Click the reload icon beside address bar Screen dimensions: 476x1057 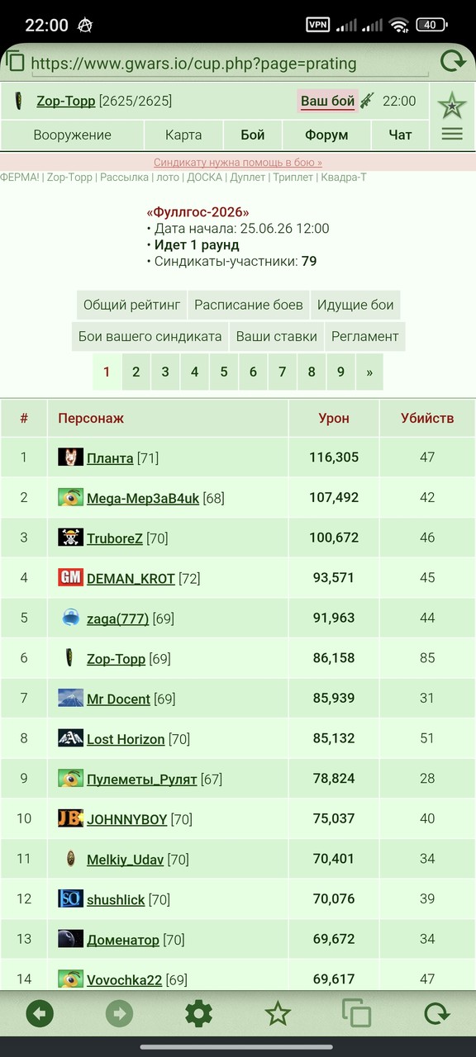(453, 62)
